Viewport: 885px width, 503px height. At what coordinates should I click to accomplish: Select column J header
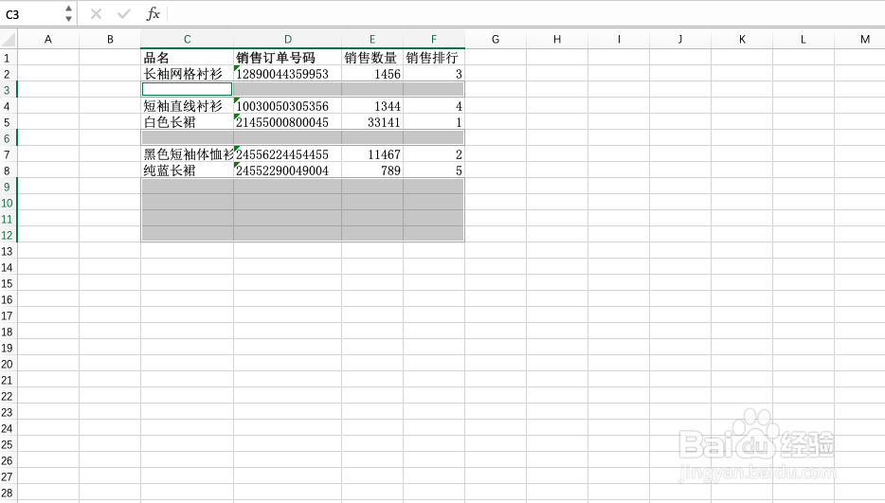680,40
